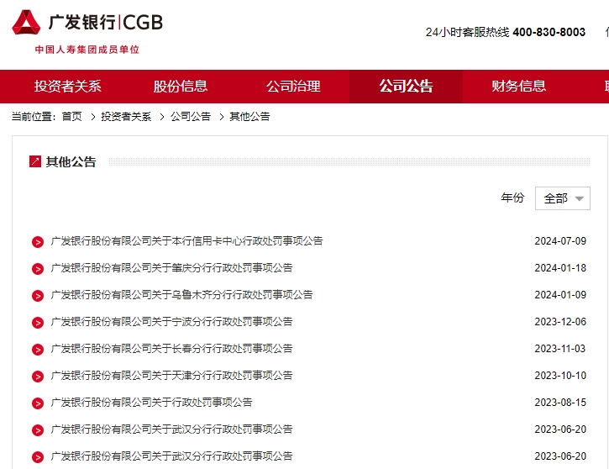Viewport: 609px width, 469px height.
Task: Click the red arrow icon beside 其他公告 heading
Action: coord(35,161)
